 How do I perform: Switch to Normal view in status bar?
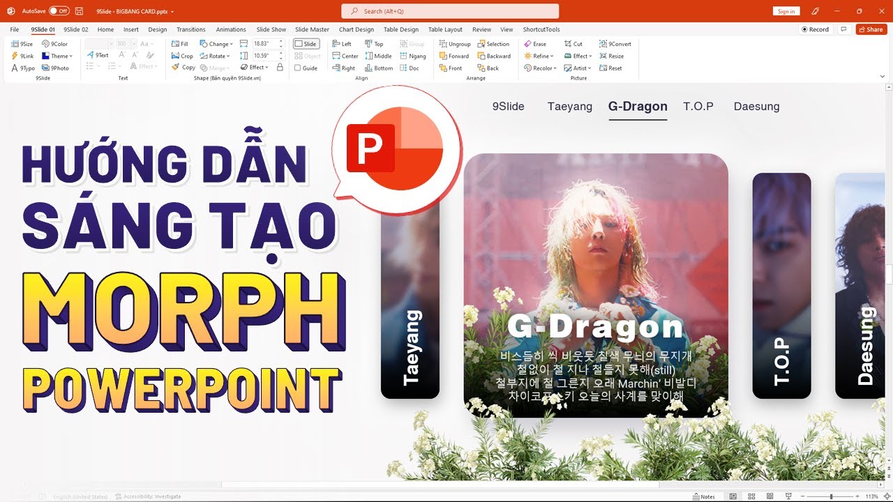pos(733,496)
